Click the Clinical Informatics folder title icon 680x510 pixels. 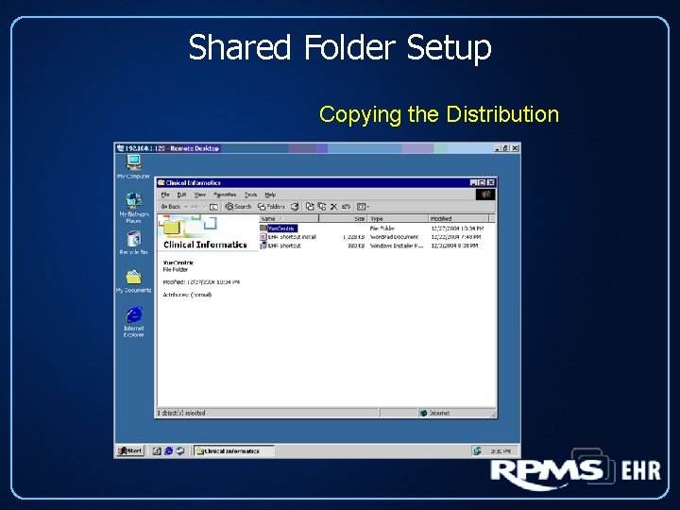(161, 182)
